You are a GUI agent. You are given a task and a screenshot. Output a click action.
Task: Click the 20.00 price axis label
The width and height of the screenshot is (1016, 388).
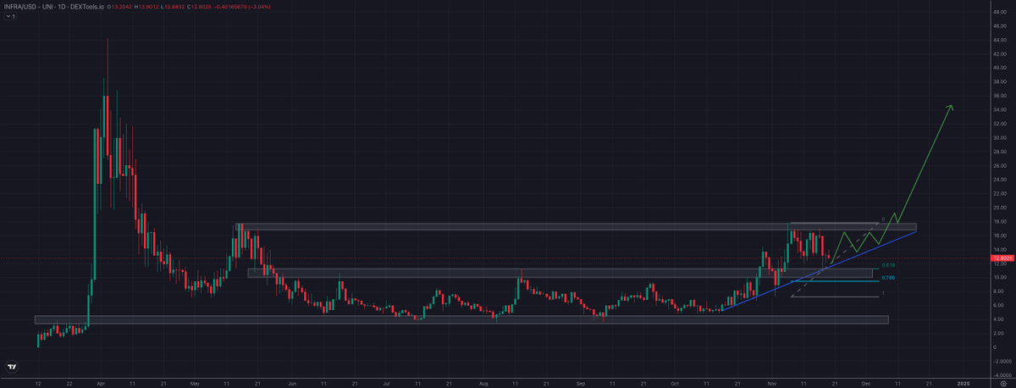(x=1000, y=208)
